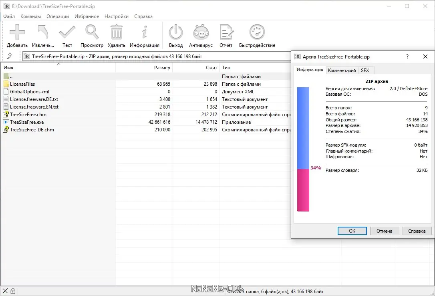435x296 pixels.
Task: Launch the Антивирус scan icon
Action: pyautogui.click(x=201, y=32)
